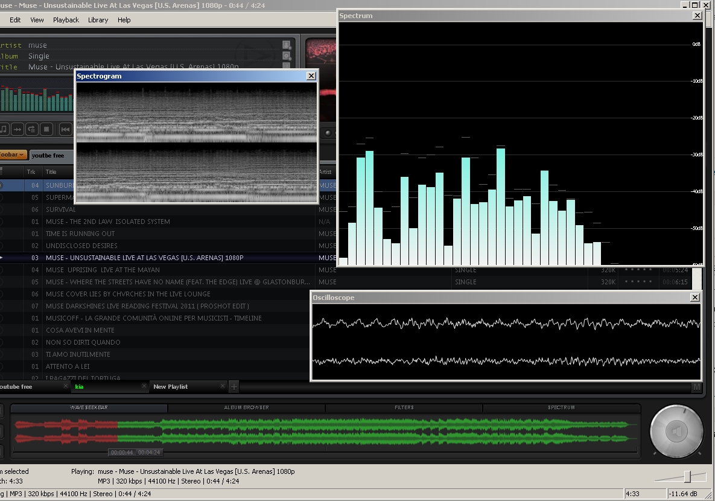Open the artist info icon beside muse
Screen dimensions: 715x501
tap(287, 45)
